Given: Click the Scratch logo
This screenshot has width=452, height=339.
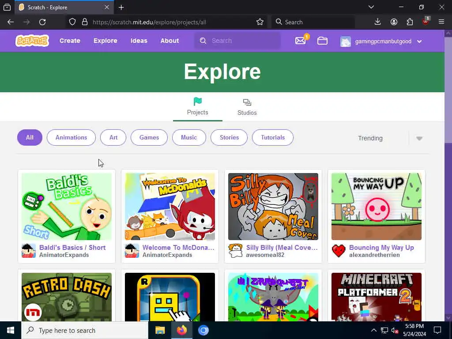Looking at the screenshot, I should pyautogui.click(x=32, y=41).
